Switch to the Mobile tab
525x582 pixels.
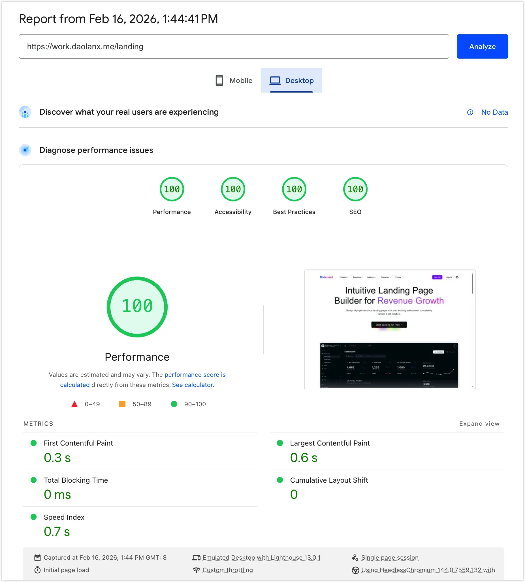(x=234, y=80)
